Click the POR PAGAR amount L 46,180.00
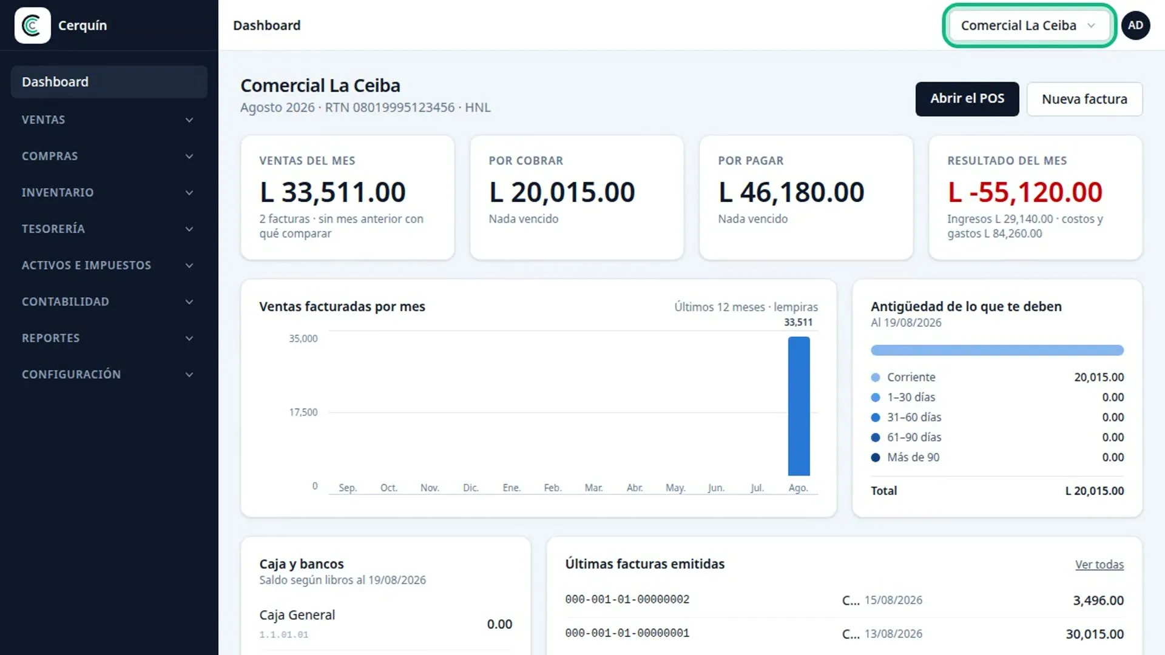 tap(791, 192)
